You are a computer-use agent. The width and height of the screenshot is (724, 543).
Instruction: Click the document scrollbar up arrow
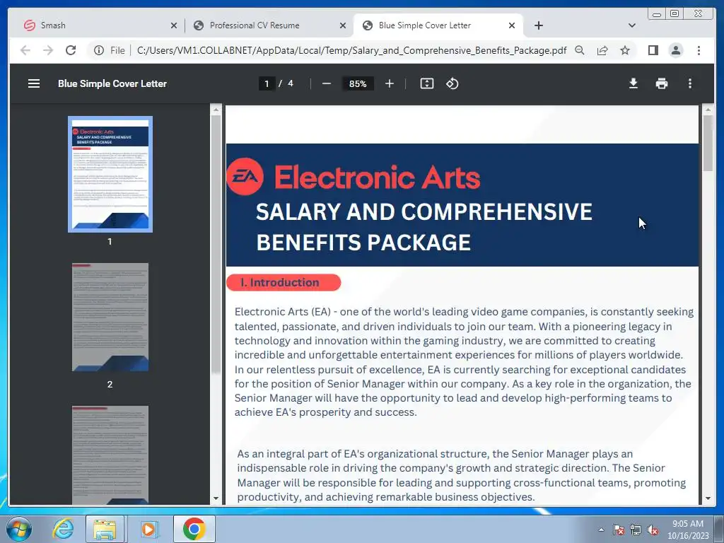(x=708, y=110)
